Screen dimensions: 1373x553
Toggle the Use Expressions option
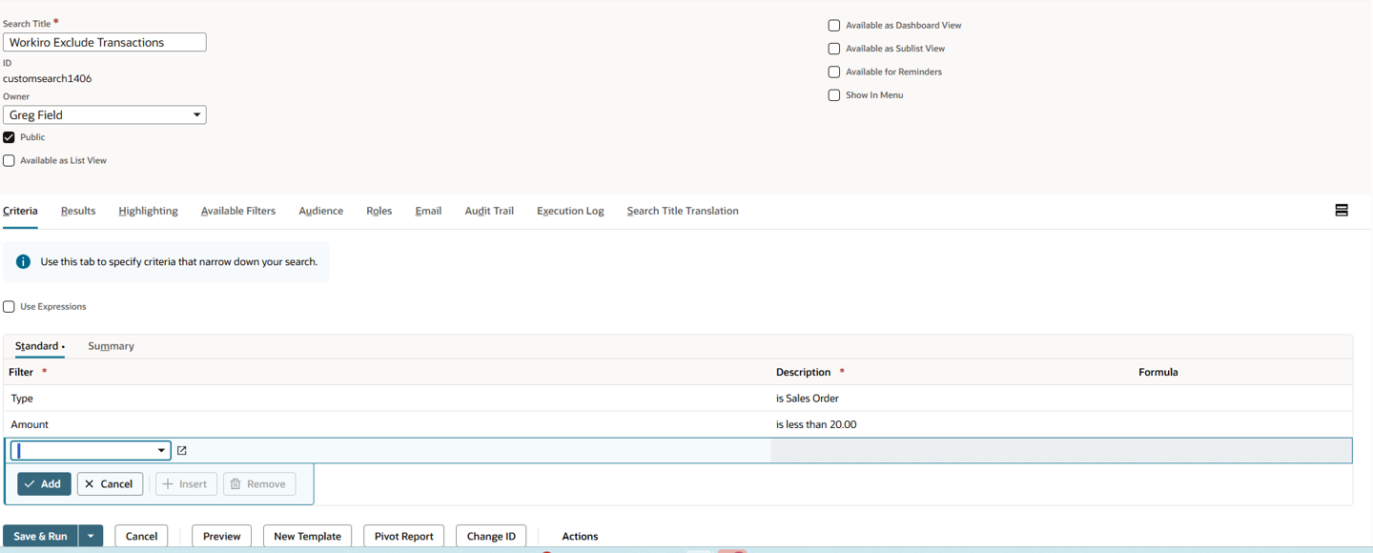click(x=9, y=306)
